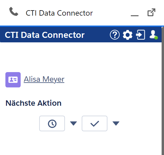This screenshot has height=155, width=164.
Task: Click the phone handset icon
Action: point(14,11)
